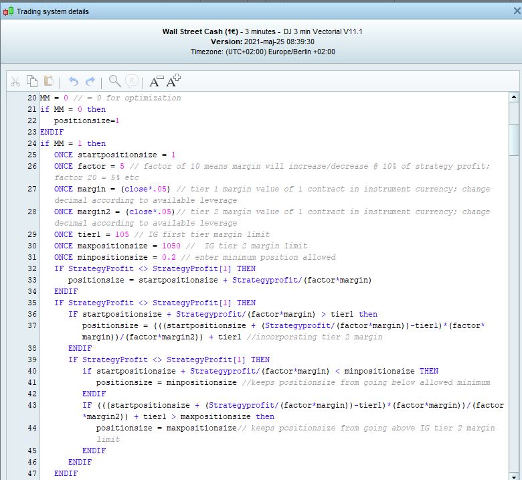Undo the last edit

pyautogui.click(x=74, y=81)
